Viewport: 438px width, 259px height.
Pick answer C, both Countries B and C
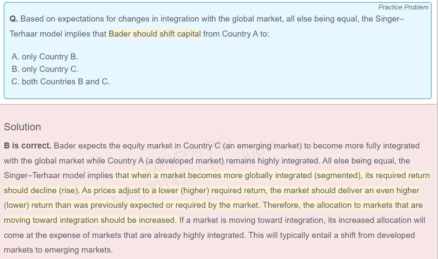point(61,82)
